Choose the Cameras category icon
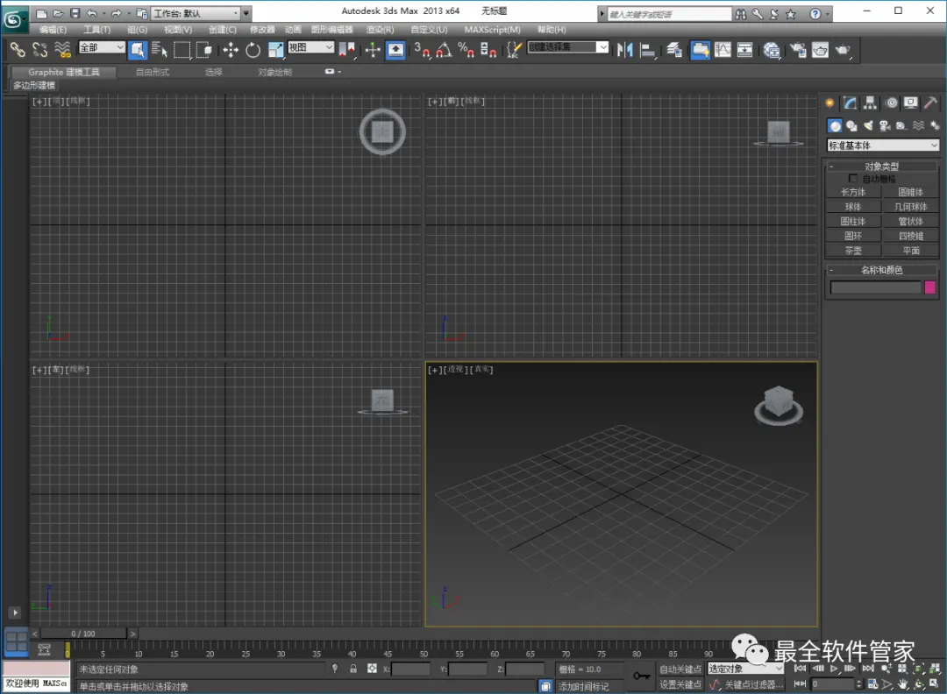 pos(885,126)
